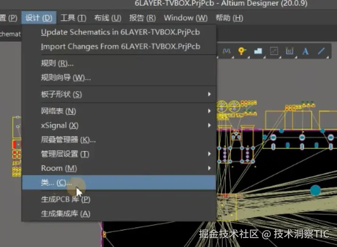
Task: Expand the 板子形状 (S) submenu
Action: point(119,94)
